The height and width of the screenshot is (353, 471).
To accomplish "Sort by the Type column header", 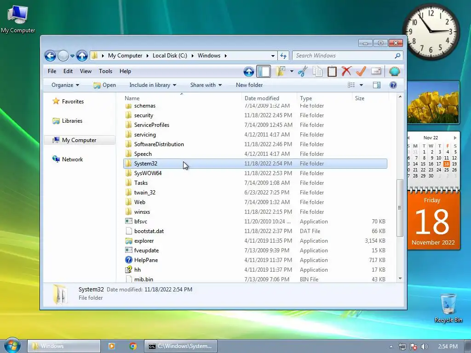I will 324,98.
